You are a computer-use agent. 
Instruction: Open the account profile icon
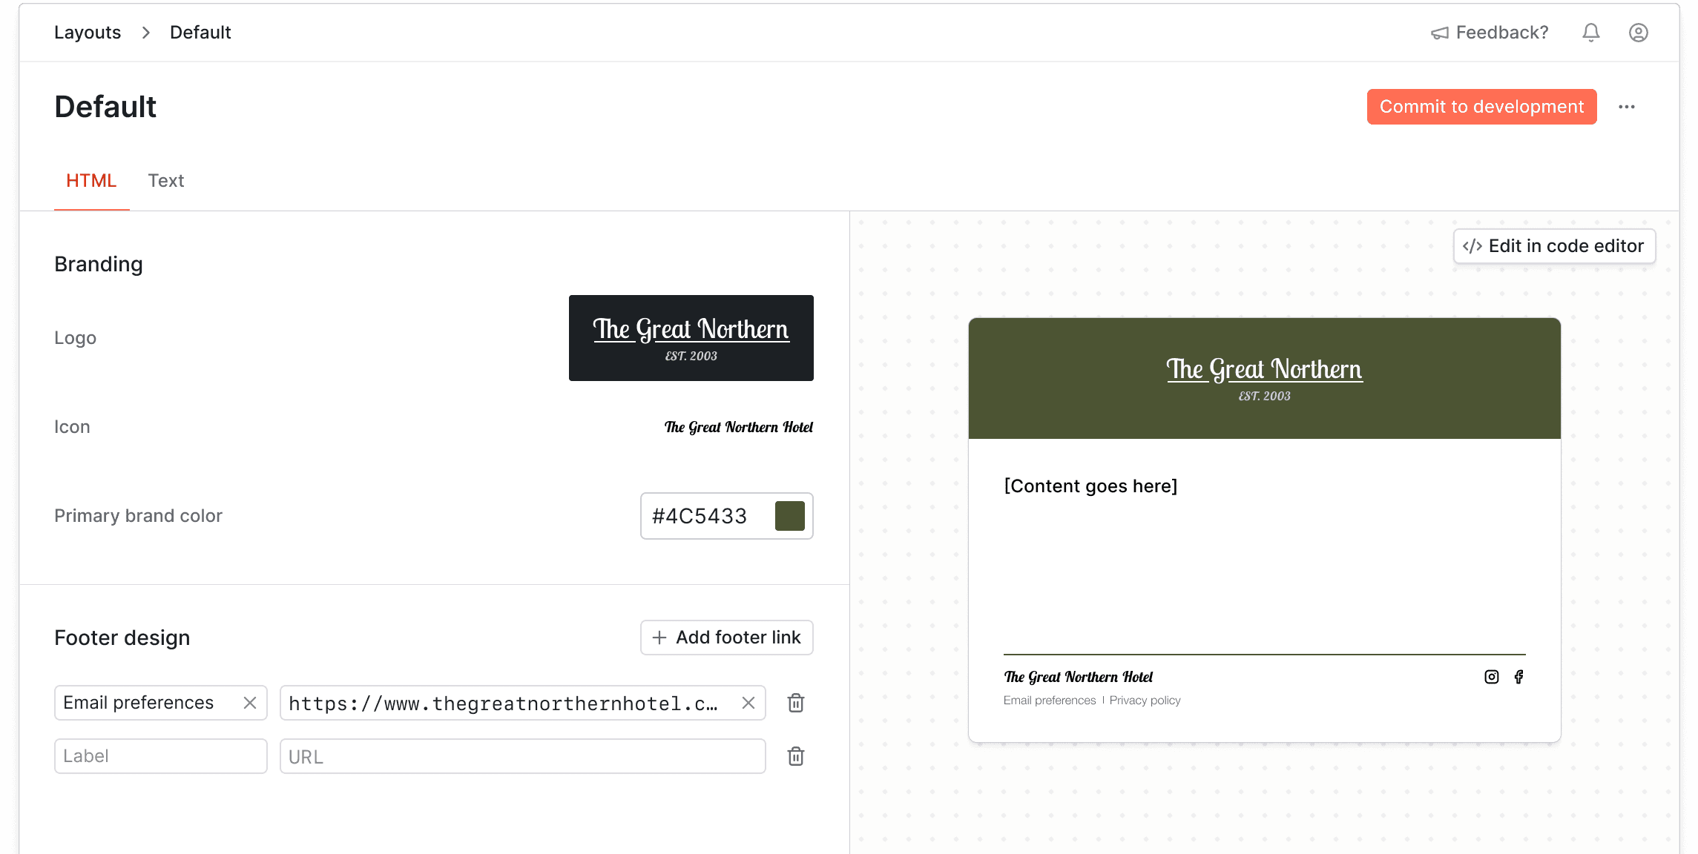1638,32
